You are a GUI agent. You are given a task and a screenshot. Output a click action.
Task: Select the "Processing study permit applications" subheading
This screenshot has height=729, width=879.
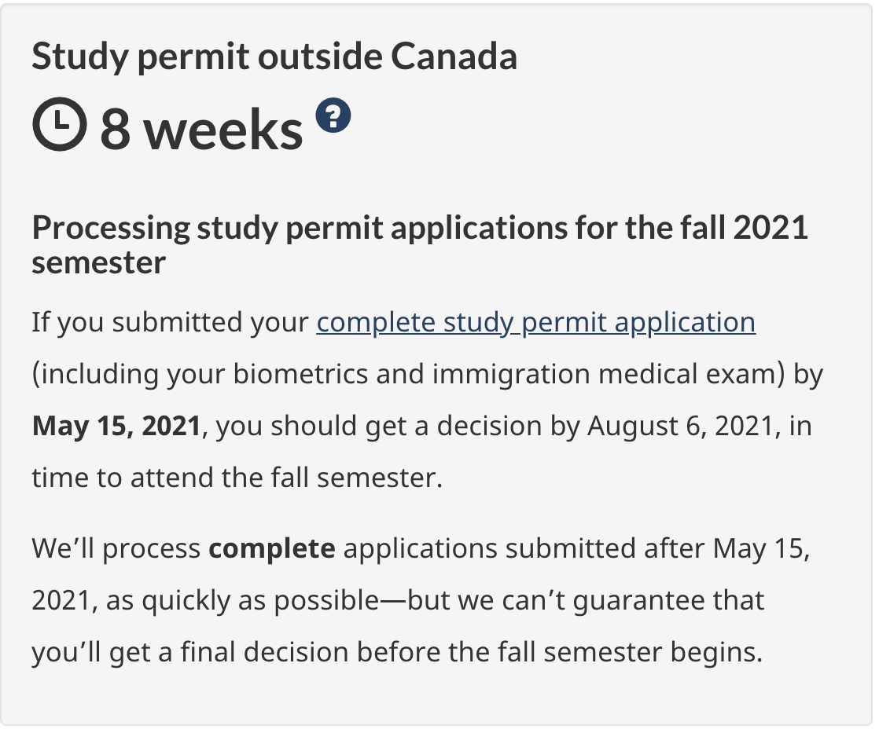point(420,228)
